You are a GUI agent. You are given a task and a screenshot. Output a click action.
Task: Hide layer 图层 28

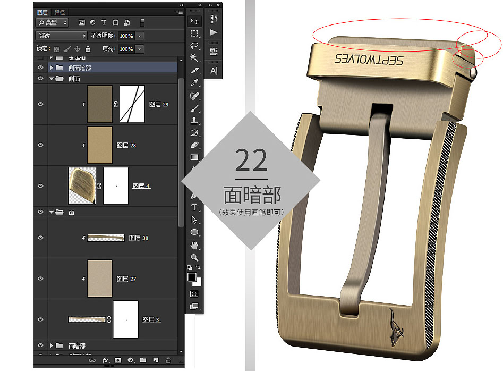pyautogui.click(x=40, y=145)
